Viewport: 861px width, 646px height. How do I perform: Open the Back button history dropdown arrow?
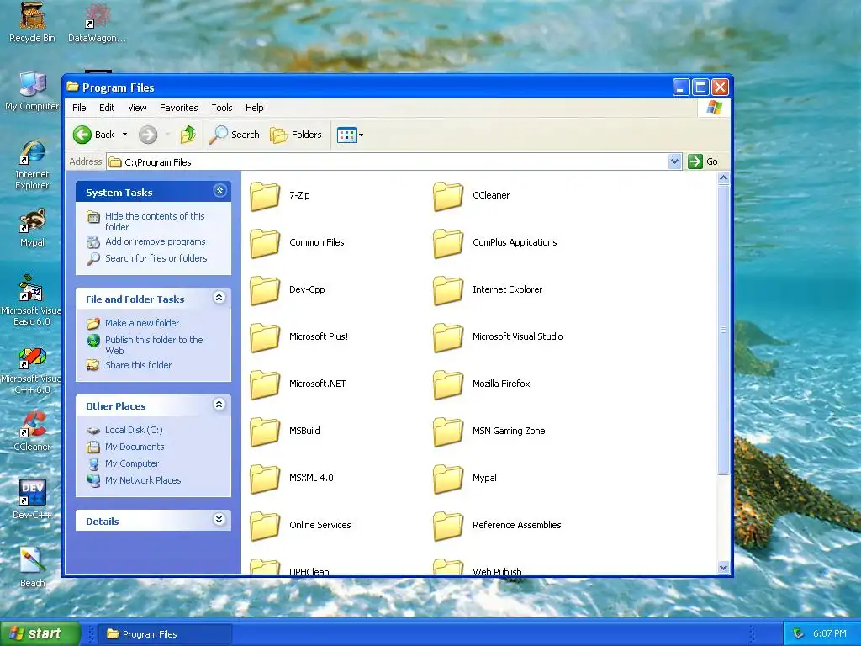point(124,135)
